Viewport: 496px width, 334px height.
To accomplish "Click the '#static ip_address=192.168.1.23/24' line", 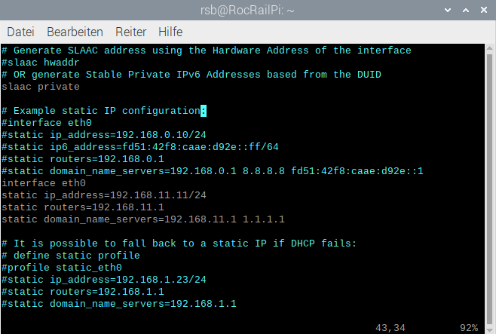I will click(104, 280).
